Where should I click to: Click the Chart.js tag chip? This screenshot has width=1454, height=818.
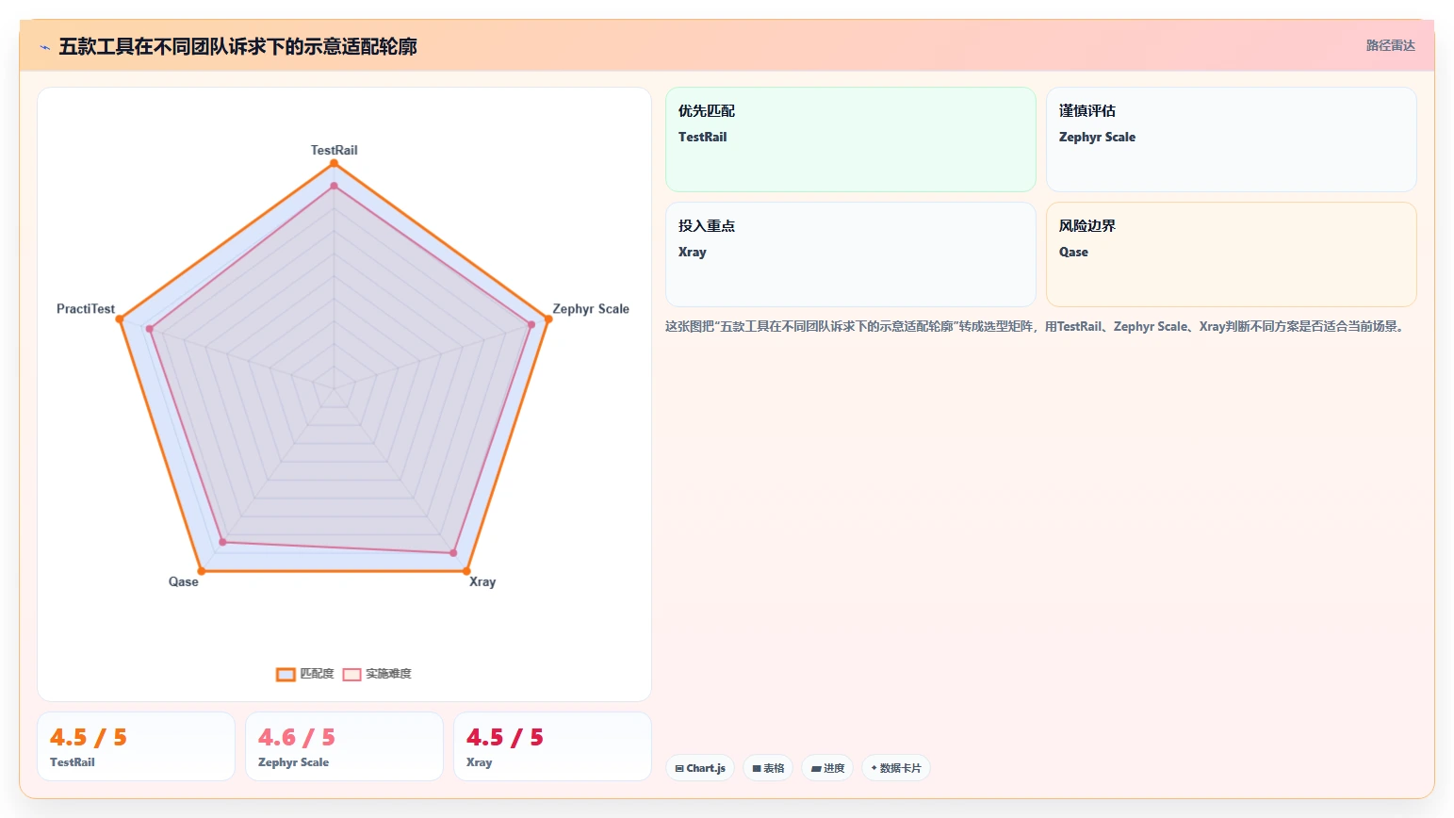point(700,768)
